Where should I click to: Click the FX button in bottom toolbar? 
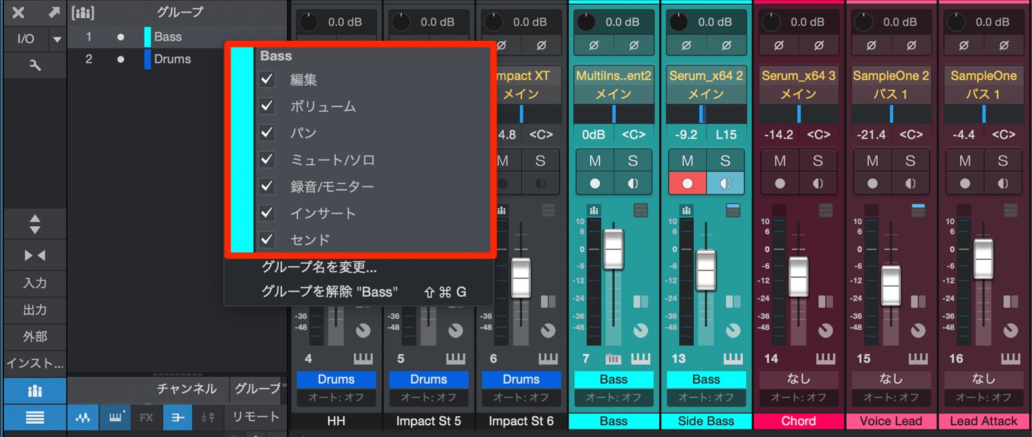(x=147, y=418)
